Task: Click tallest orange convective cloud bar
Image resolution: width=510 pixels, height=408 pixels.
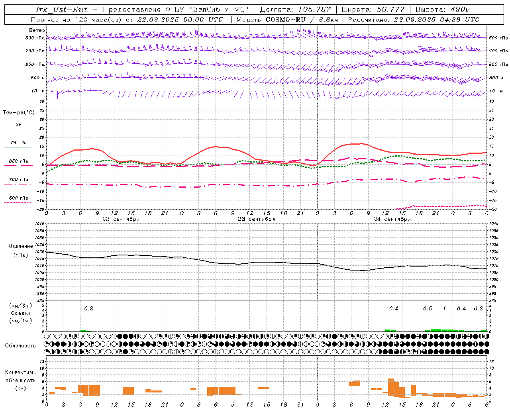Action: (x=391, y=386)
